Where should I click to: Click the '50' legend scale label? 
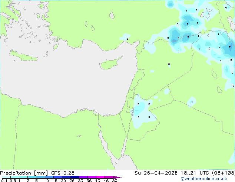(115, 181)
